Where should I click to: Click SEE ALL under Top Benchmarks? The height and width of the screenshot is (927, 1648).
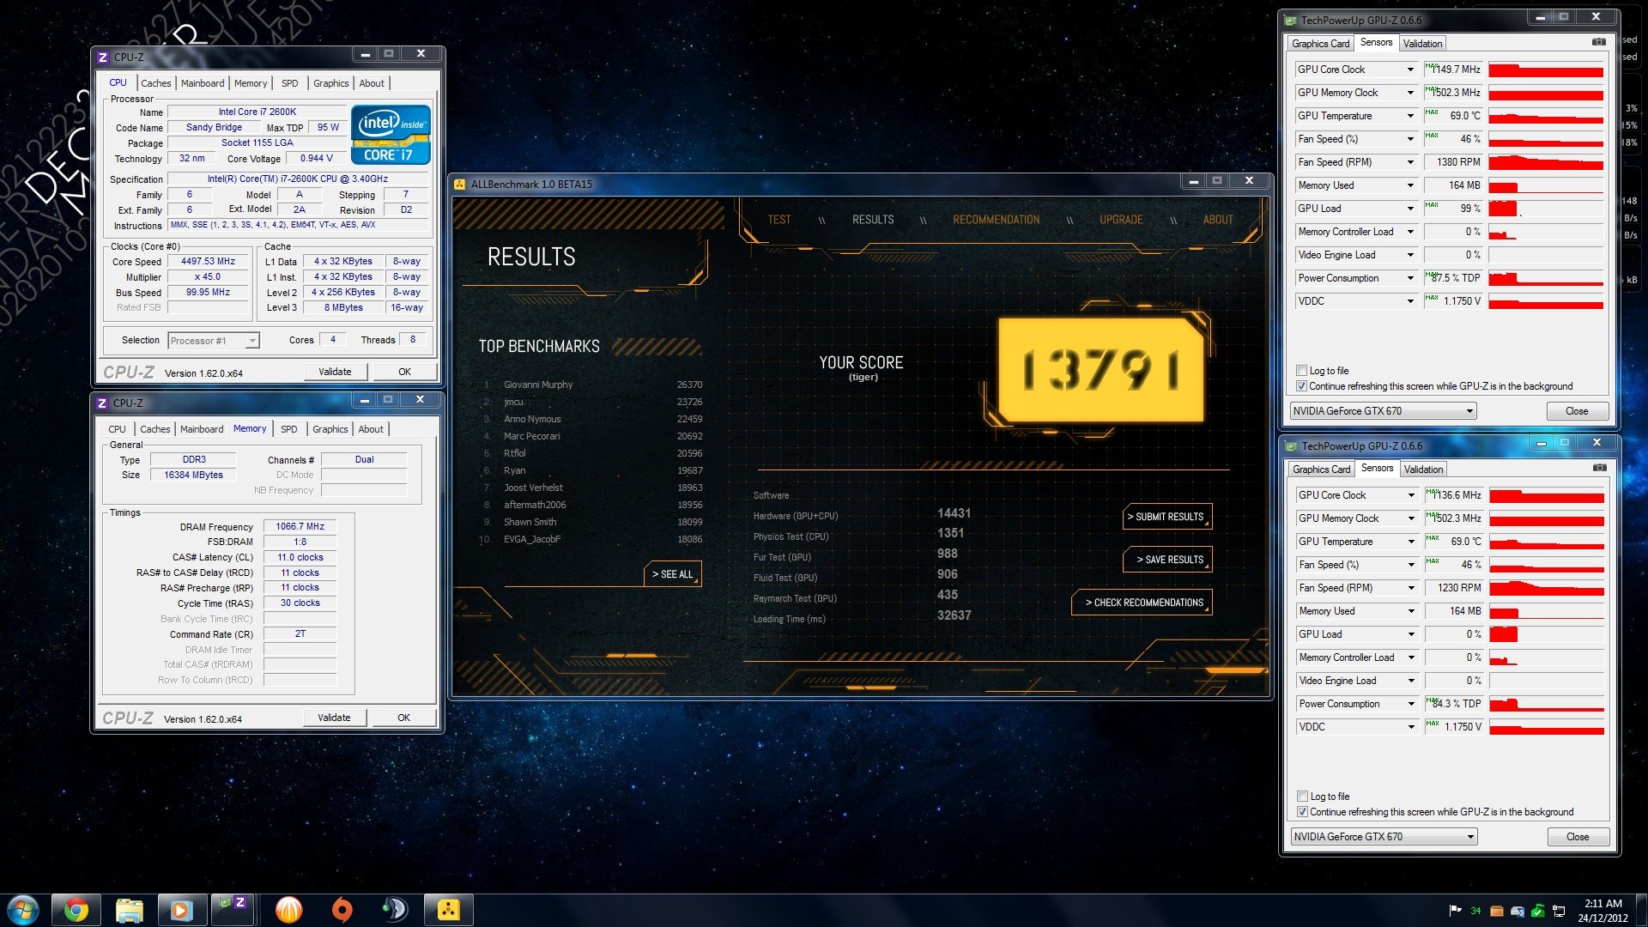click(672, 574)
